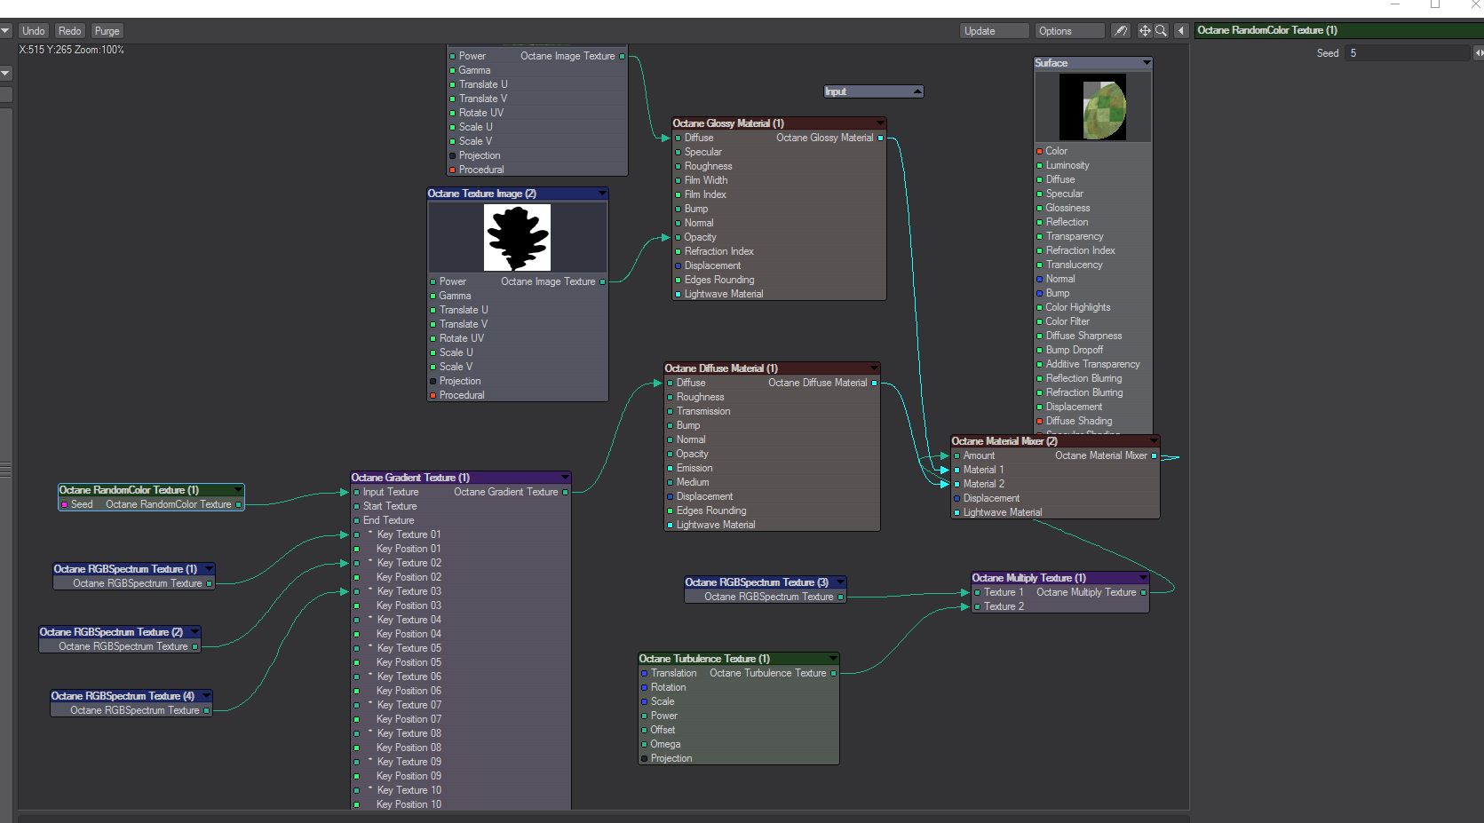1484x823 pixels.
Task: Activate the pan (four-arrow) tool icon
Action: click(x=1145, y=31)
